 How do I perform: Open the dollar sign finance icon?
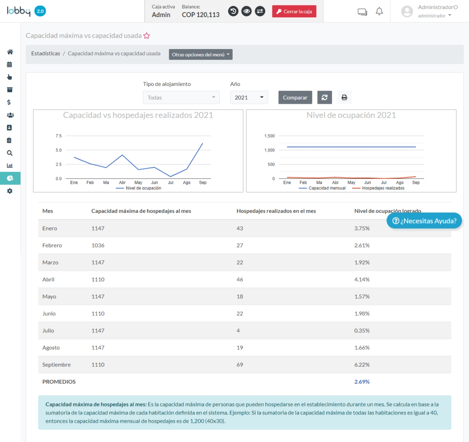point(9,102)
